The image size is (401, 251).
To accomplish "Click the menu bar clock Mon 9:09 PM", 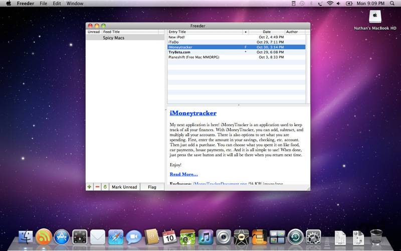I will [370, 4].
